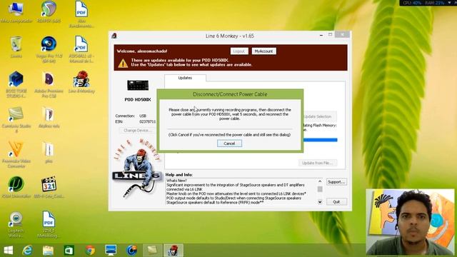This screenshot has width=457, height=257.
Task: Select the Recycle Bin desktop icon
Action: point(16,46)
